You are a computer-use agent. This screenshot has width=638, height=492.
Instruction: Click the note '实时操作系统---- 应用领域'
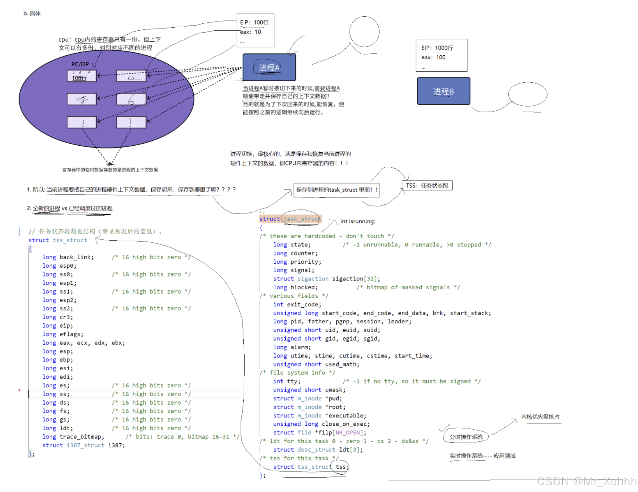[482, 456]
